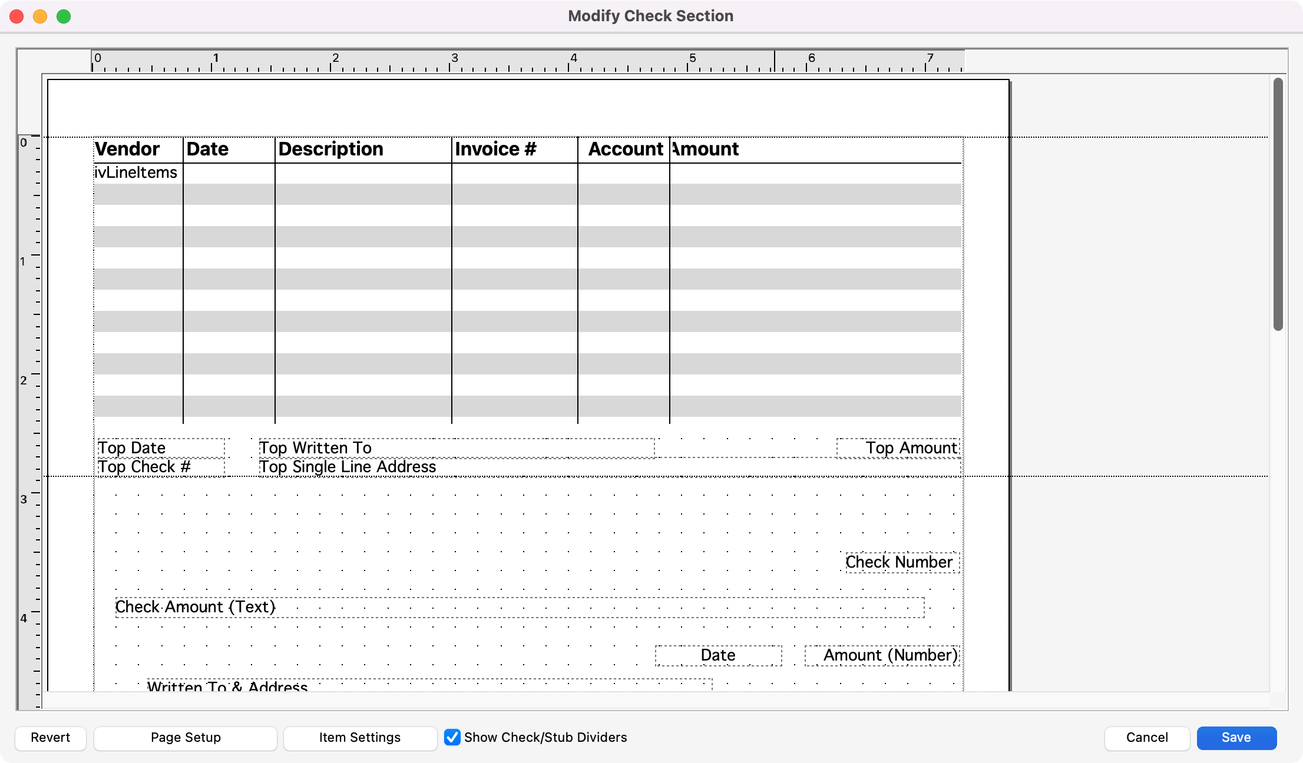
Task: Select the Check Number field
Action: pos(902,562)
